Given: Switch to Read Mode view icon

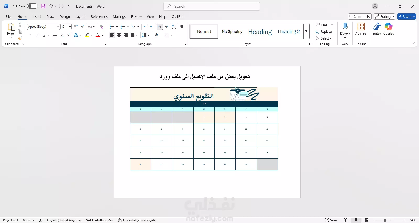Looking at the screenshot, I should point(346,220).
